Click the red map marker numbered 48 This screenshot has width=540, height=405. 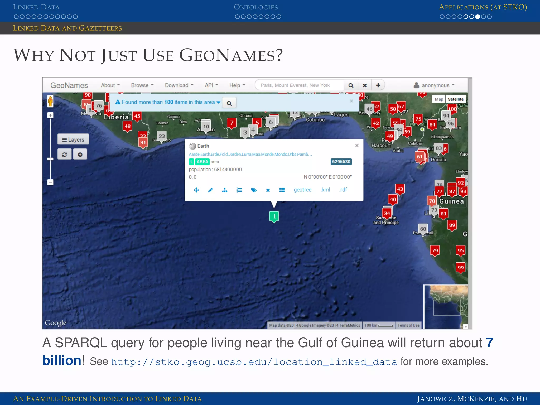click(x=128, y=127)
